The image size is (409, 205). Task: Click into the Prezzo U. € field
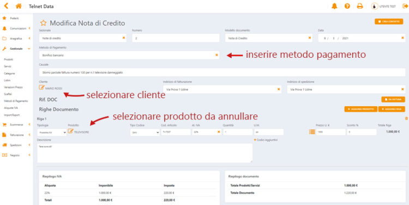(x=330, y=132)
